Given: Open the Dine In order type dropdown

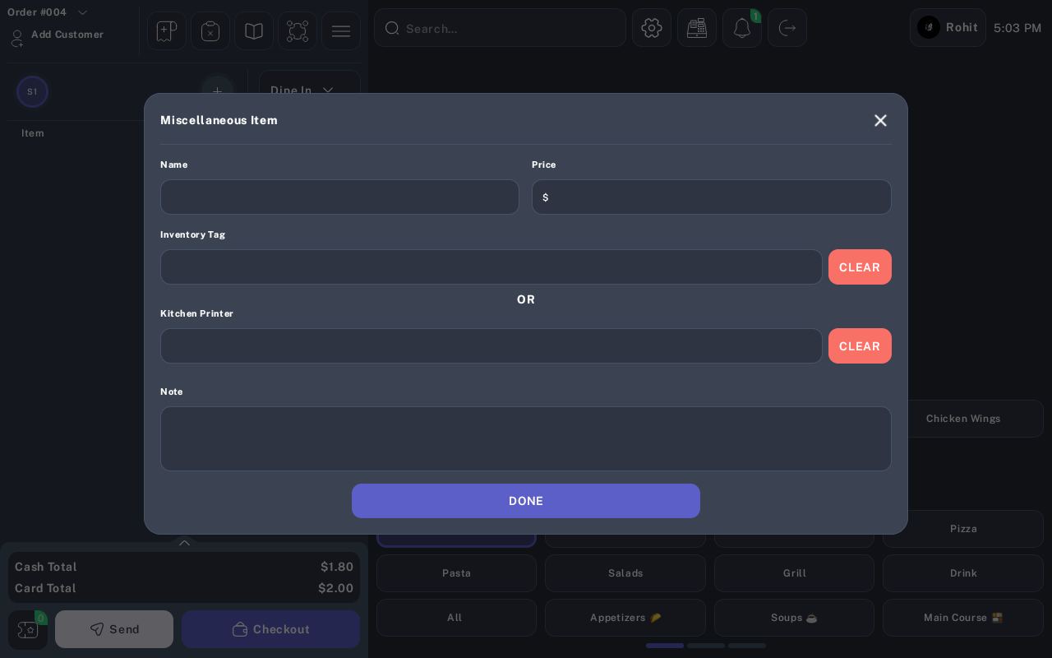Looking at the screenshot, I should (x=310, y=90).
